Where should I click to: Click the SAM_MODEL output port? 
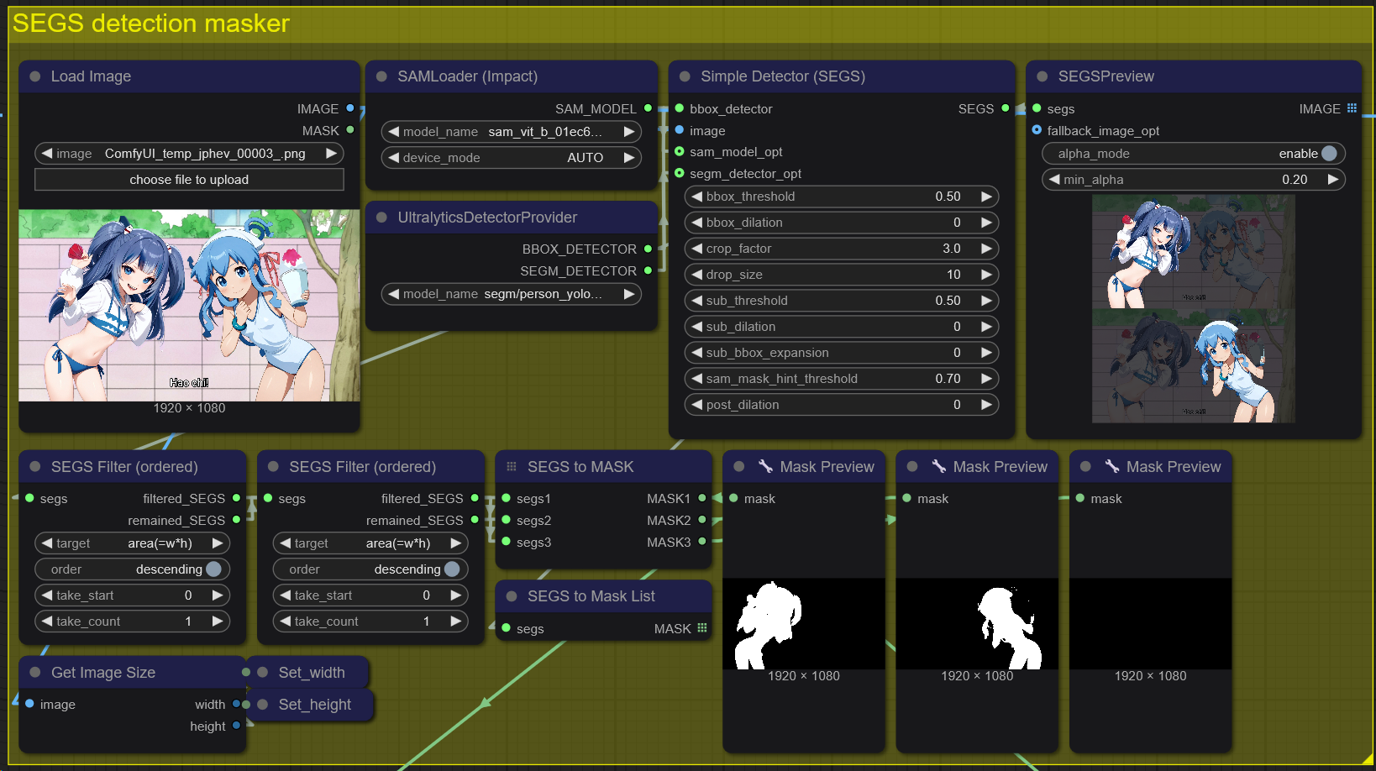tap(648, 108)
